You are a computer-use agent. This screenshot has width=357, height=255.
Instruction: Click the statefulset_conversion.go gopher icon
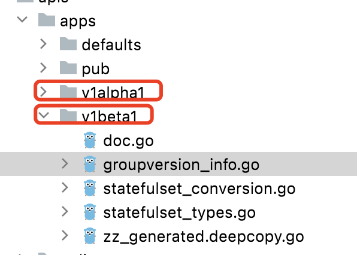point(90,188)
